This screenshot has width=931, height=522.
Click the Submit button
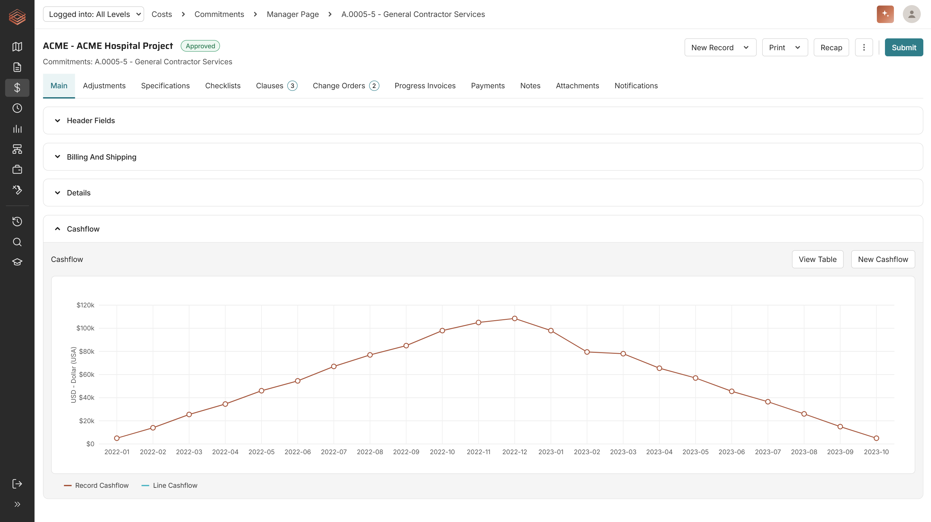click(904, 47)
